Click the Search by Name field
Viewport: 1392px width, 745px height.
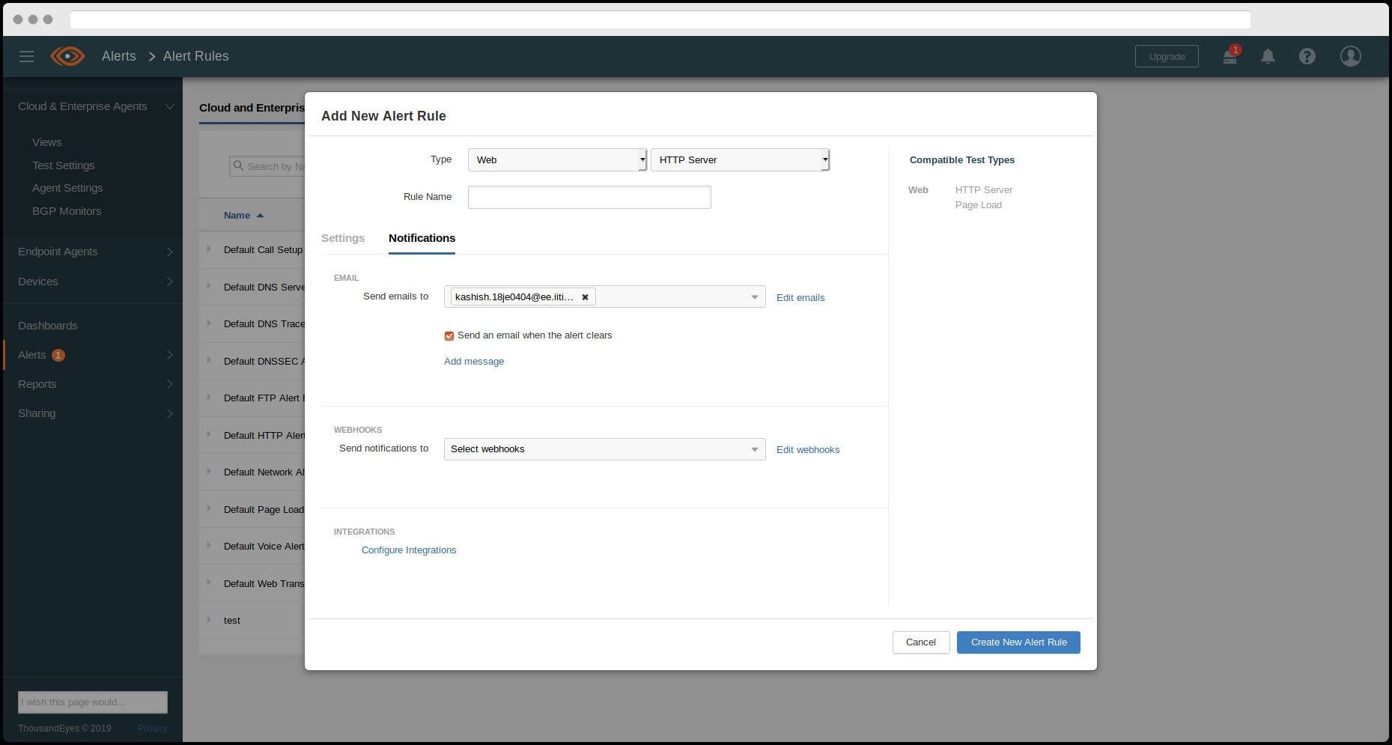(267, 166)
